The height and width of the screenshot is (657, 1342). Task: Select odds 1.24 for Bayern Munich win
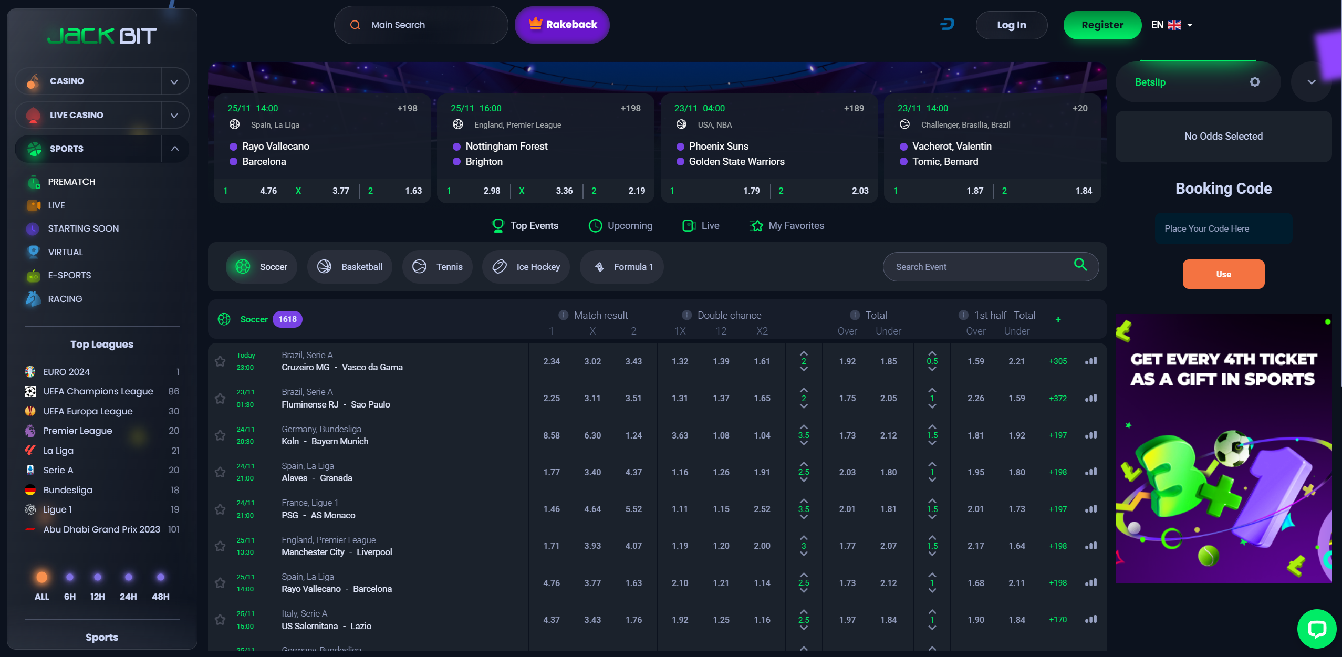point(633,435)
